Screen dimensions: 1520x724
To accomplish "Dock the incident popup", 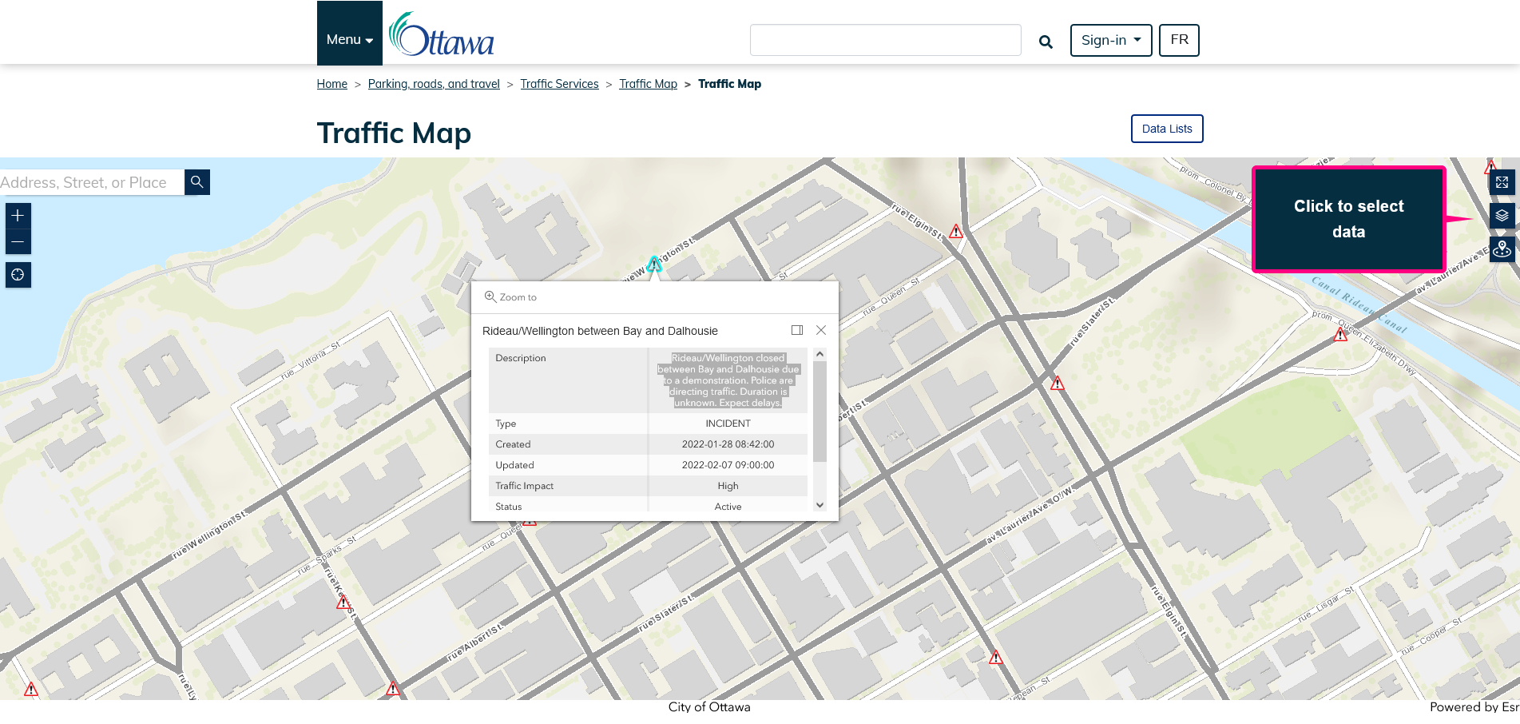I will point(797,330).
